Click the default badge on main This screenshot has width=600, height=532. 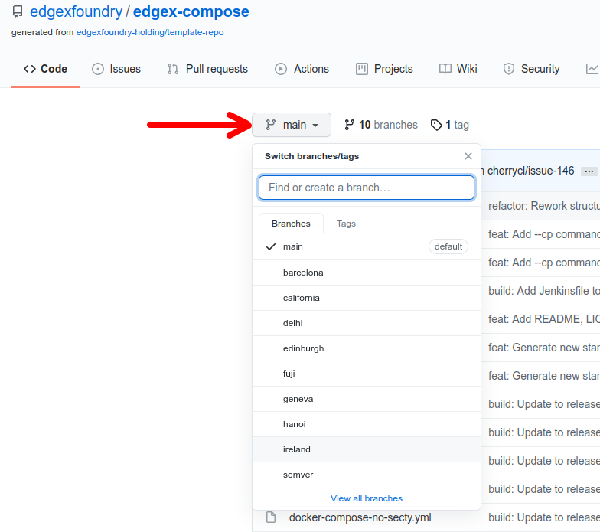[x=448, y=246]
